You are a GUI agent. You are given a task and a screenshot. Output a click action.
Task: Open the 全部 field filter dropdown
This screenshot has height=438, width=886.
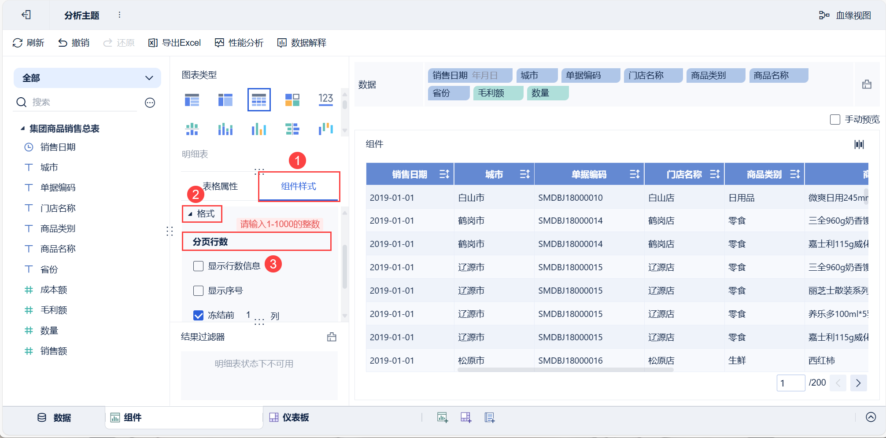coord(87,78)
